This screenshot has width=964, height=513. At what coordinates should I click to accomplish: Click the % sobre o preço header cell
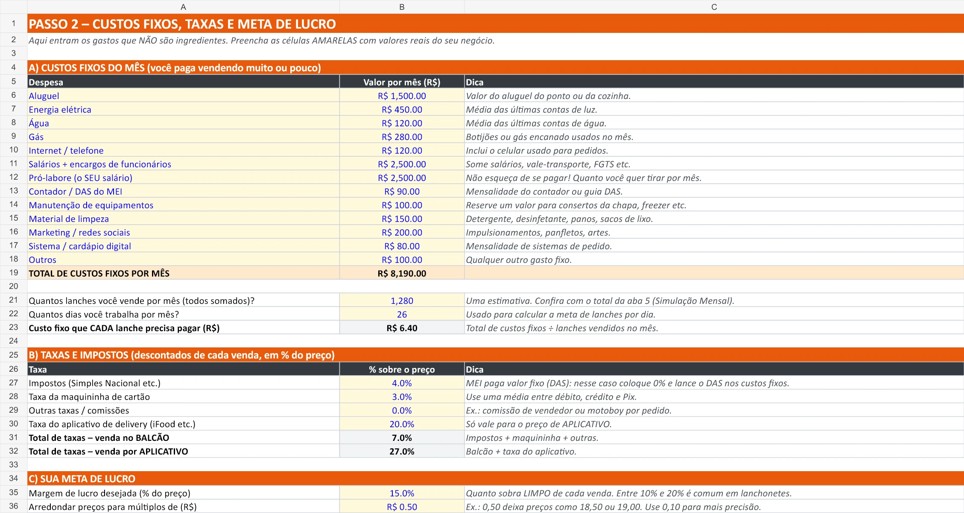click(402, 369)
